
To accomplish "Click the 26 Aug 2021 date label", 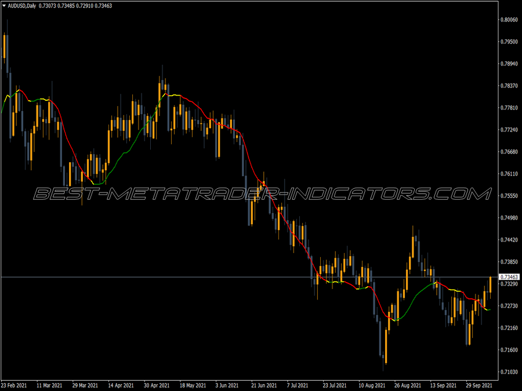I will tap(408, 385).
